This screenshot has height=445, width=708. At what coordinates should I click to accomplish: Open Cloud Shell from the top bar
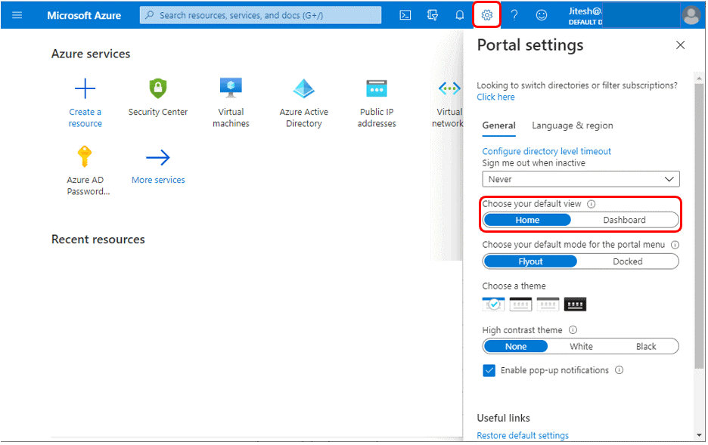(405, 15)
